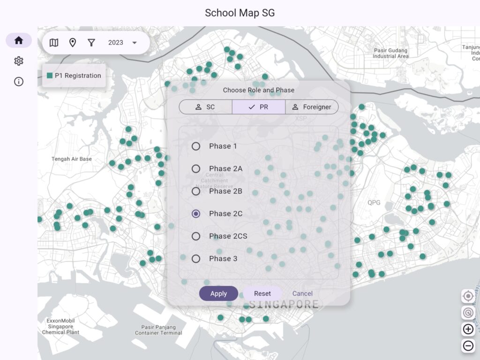Select the SC role tab
480x360 pixels.
205,107
